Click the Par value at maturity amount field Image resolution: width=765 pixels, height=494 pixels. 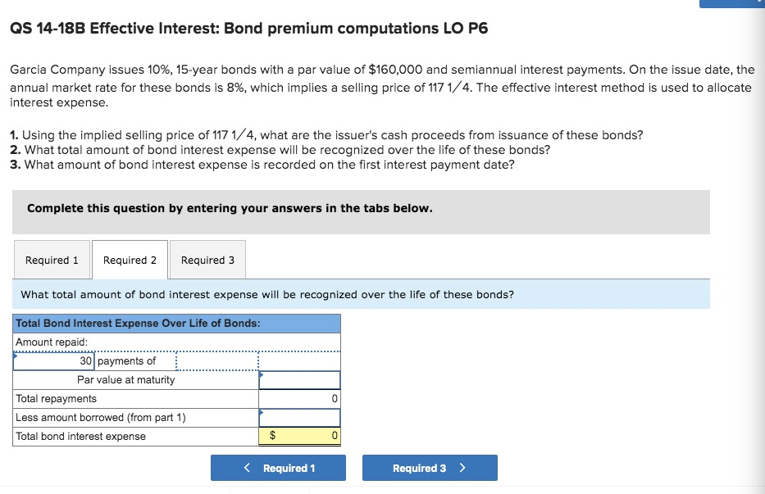click(x=299, y=380)
